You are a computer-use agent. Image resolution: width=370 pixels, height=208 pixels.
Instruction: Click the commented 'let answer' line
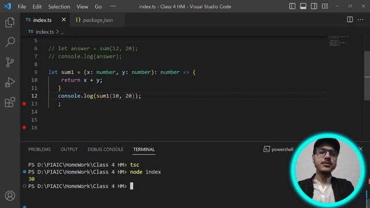(93, 49)
